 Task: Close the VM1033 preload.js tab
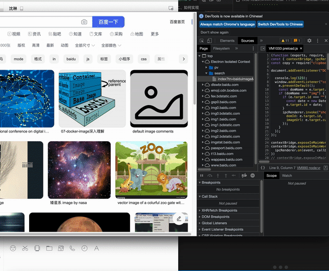(x=301, y=48)
